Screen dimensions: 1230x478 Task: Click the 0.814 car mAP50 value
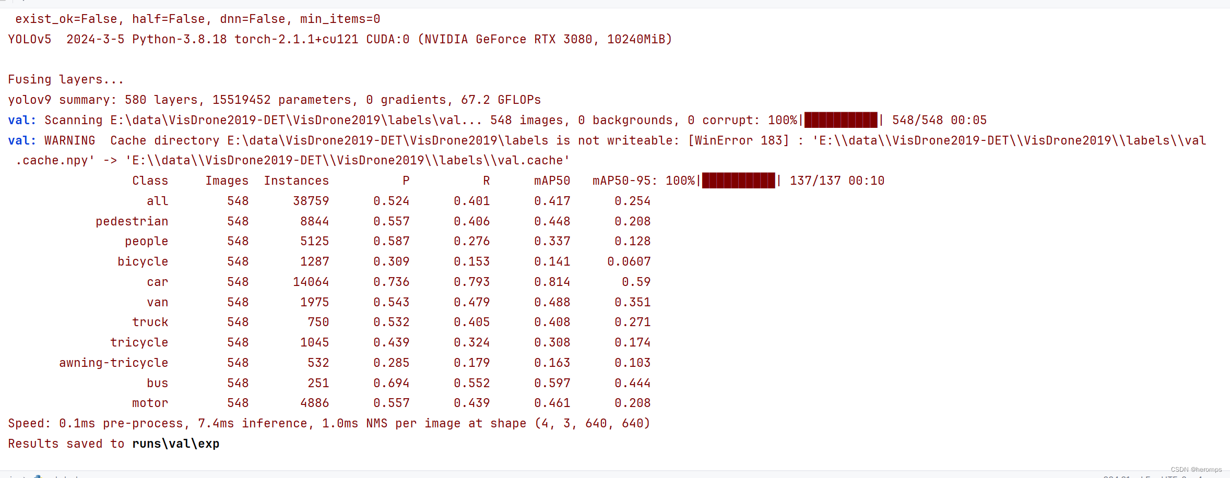552,282
